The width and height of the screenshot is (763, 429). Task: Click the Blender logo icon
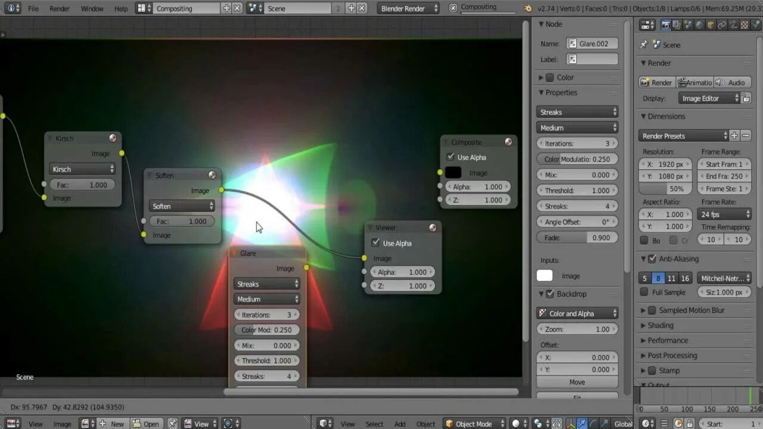528,8
